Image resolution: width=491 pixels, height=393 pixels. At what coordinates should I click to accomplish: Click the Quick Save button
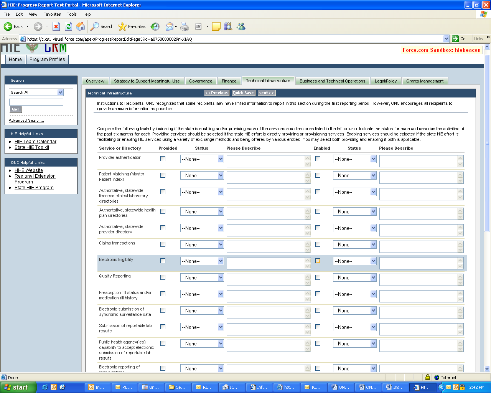click(x=243, y=93)
